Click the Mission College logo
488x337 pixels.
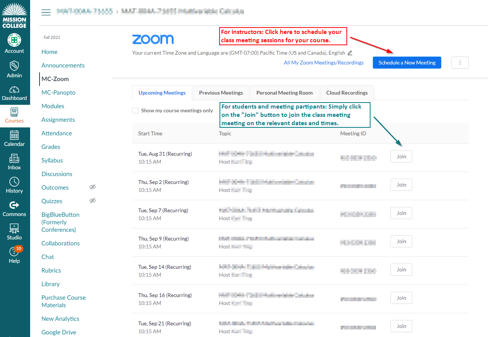pyautogui.click(x=14, y=15)
